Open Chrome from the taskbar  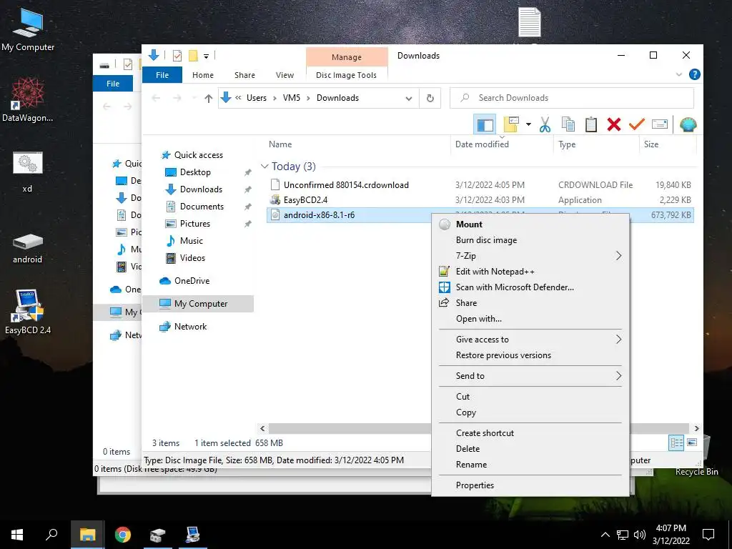[x=123, y=535]
